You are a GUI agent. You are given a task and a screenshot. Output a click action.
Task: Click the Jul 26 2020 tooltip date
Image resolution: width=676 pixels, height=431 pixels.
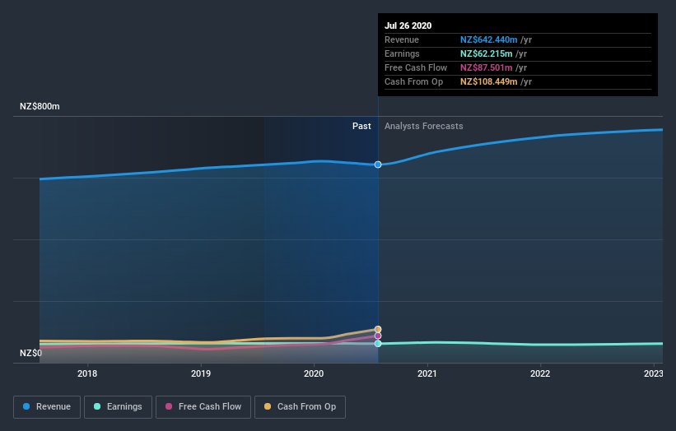[x=408, y=25]
